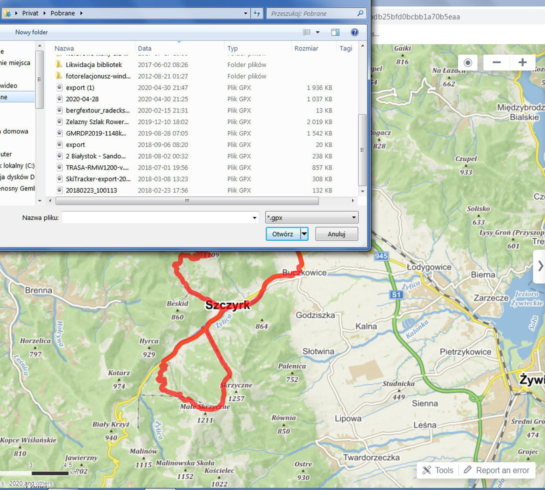Refresh the Pobrane folder listing

(x=257, y=13)
